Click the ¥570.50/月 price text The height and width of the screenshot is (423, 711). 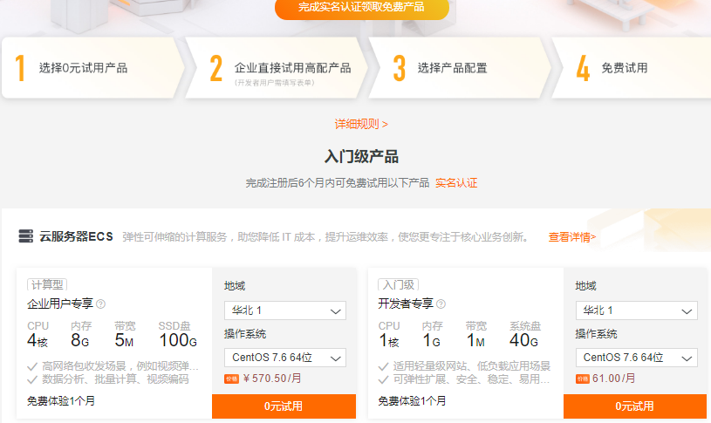click(272, 379)
